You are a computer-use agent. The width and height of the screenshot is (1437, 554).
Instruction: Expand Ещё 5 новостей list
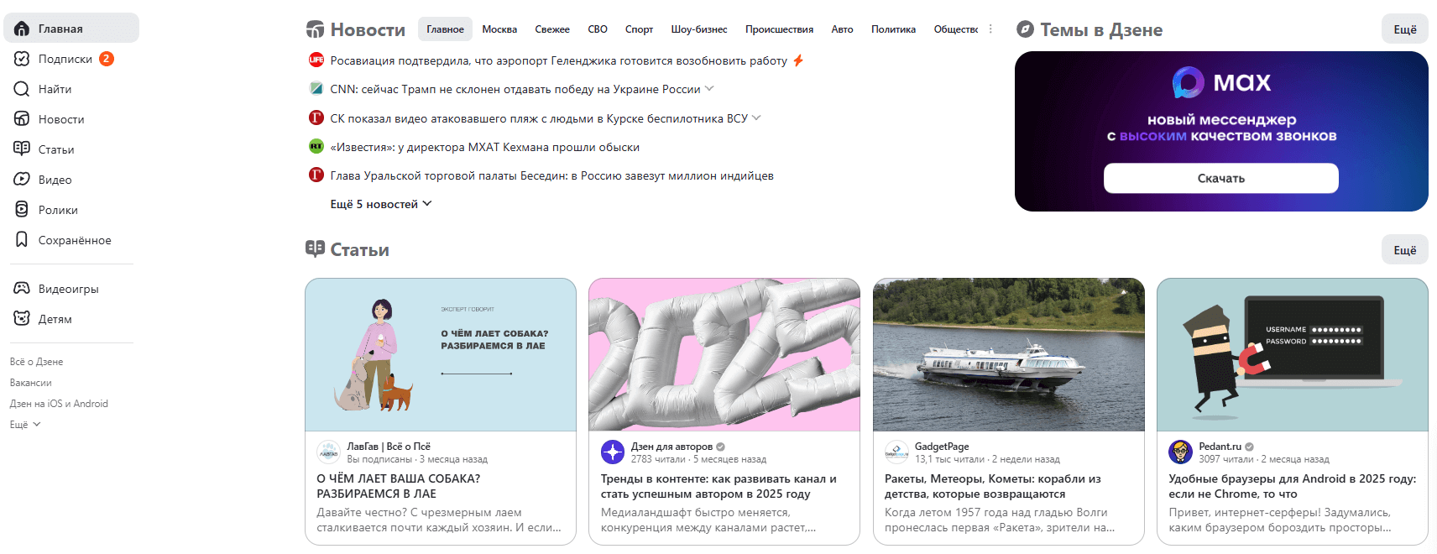(381, 204)
